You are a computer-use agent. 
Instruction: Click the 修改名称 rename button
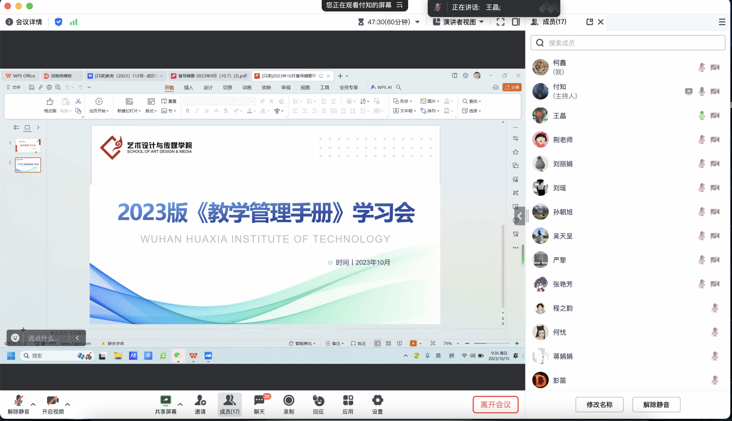[599, 405]
